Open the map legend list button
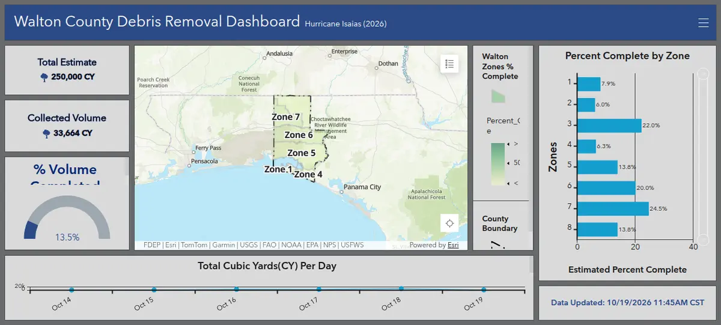 pyautogui.click(x=449, y=63)
